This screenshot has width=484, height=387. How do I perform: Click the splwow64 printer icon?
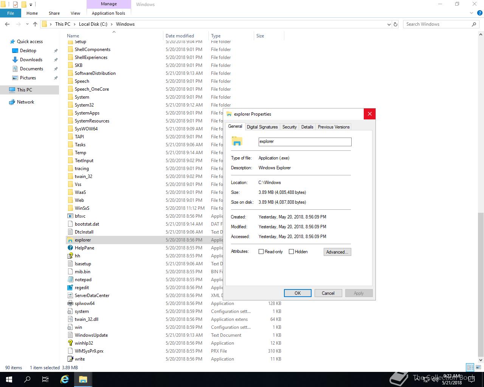coord(70,303)
